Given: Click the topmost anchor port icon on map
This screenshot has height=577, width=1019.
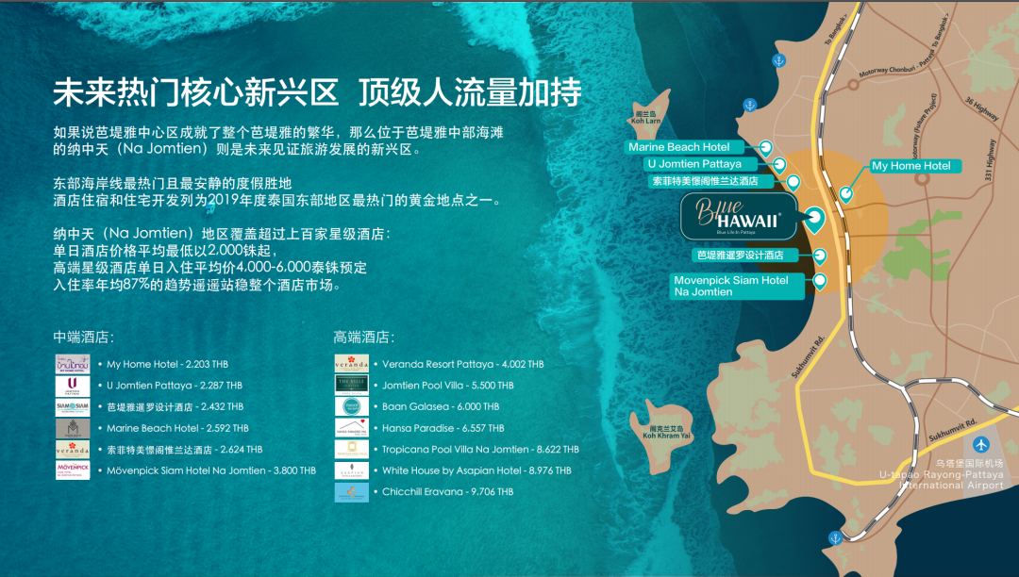Looking at the screenshot, I should [778, 61].
